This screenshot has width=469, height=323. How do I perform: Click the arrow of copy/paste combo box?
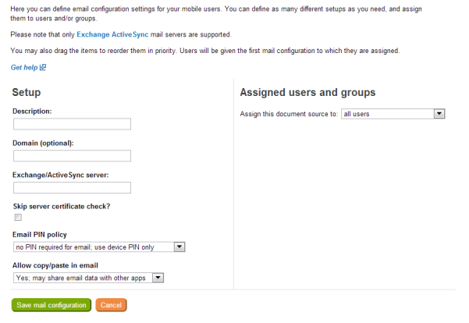point(158,278)
